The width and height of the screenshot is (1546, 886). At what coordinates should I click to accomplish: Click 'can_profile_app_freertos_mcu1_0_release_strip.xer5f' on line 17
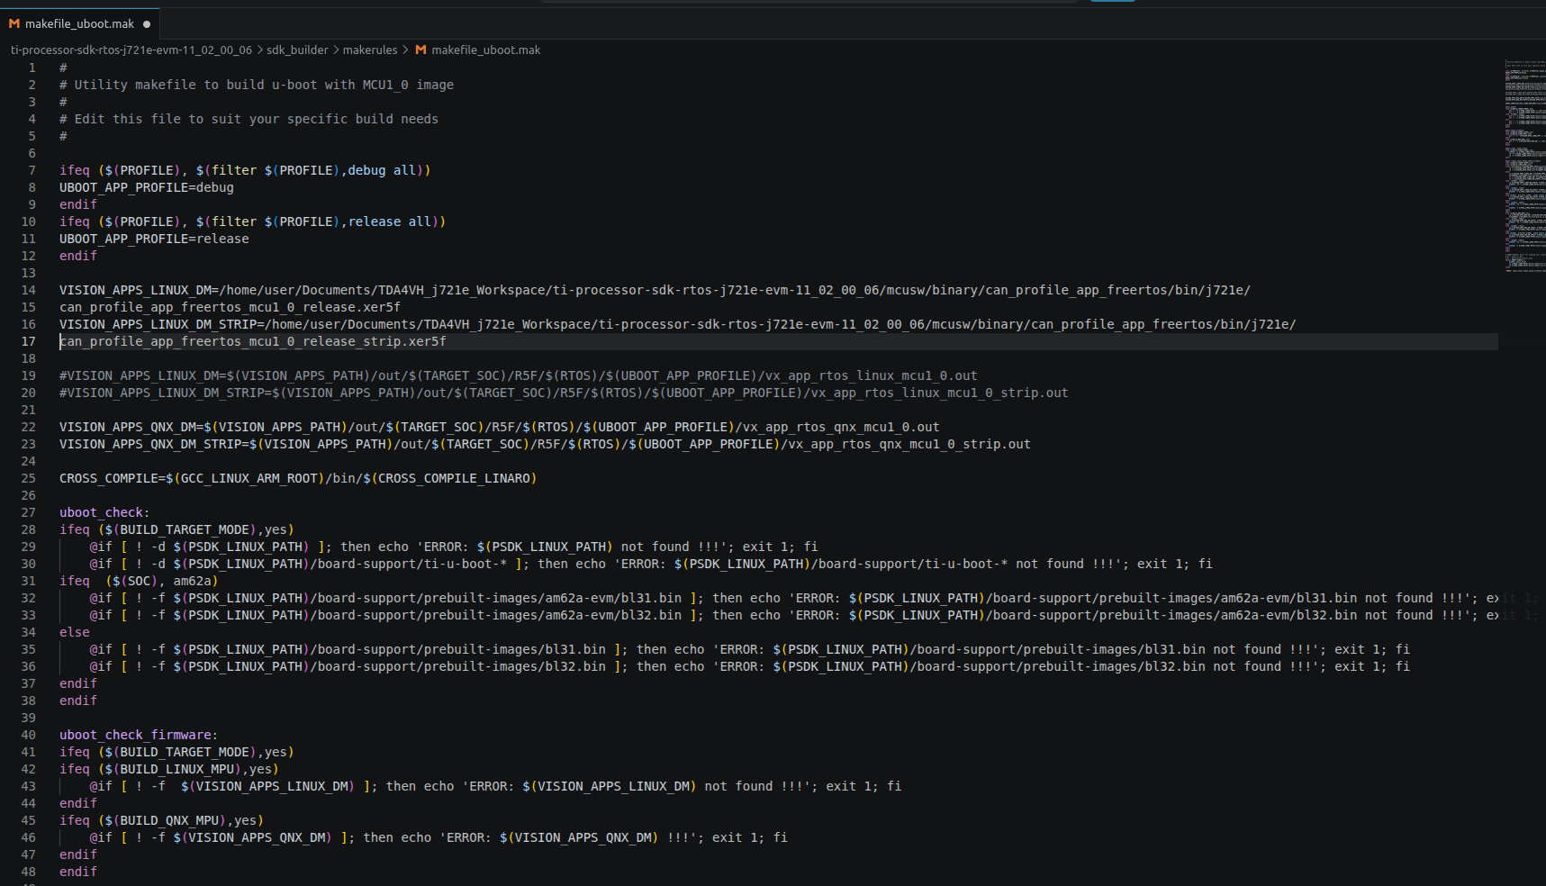[253, 342]
